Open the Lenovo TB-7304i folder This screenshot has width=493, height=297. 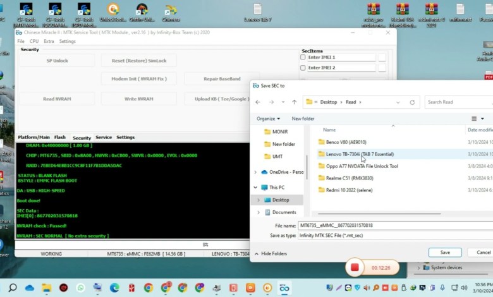(x=359, y=154)
